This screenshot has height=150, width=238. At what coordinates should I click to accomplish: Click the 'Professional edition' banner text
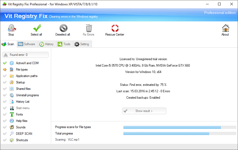tap(220, 13)
